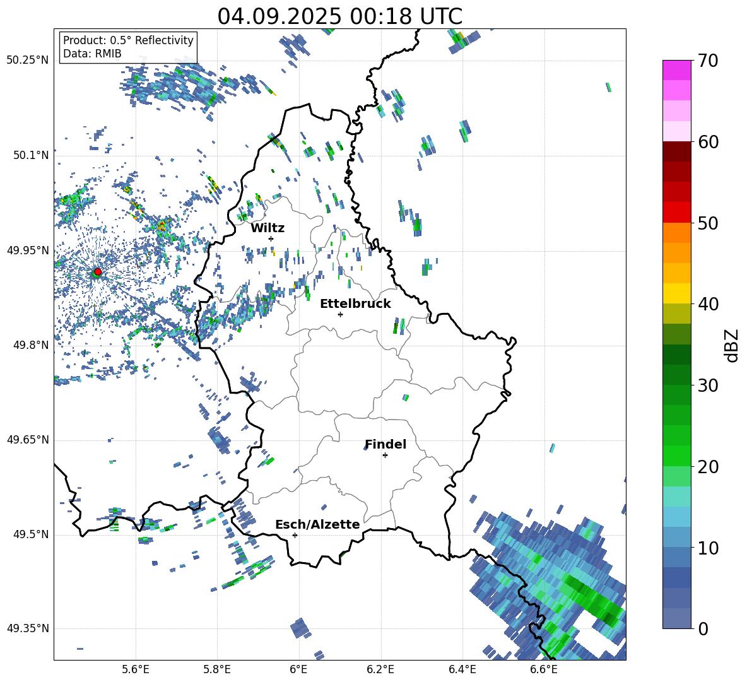Click the 6.6°E longitude label
Viewport: 747px width, 682px height.
coord(544,669)
